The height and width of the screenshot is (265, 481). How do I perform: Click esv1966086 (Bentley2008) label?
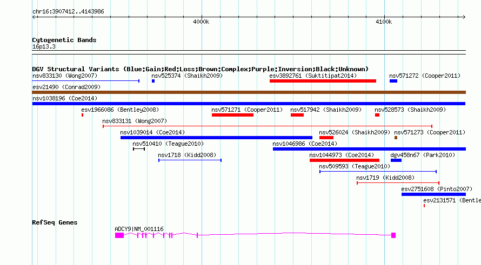tap(120, 110)
